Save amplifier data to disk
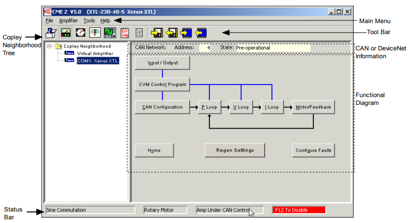The height and width of the screenshot is (223, 410). pos(156,33)
